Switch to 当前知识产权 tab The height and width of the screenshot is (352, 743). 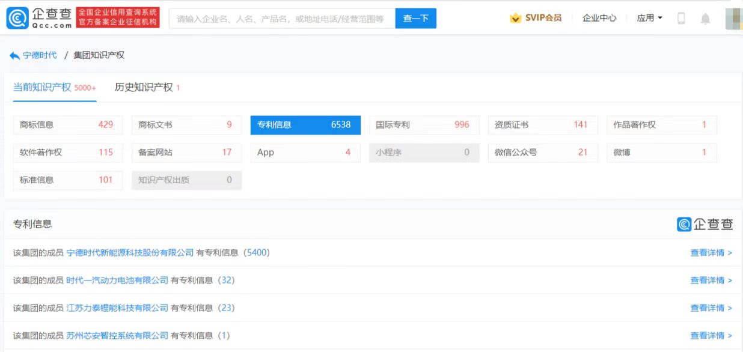tap(55, 88)
